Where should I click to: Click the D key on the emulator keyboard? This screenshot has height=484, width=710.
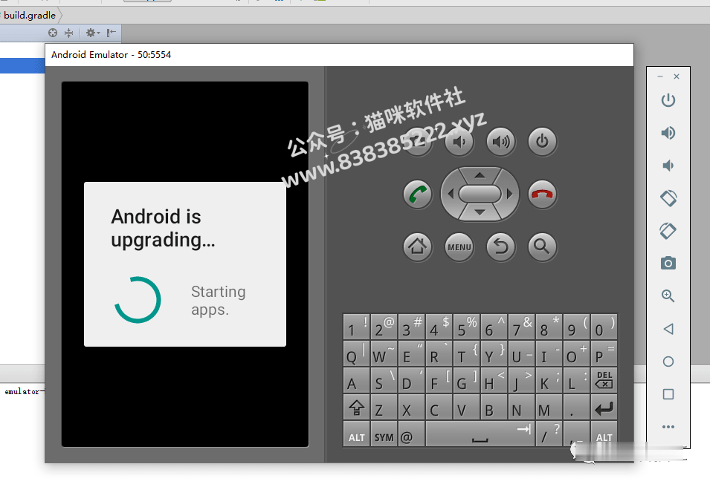(x=412, y=381)
